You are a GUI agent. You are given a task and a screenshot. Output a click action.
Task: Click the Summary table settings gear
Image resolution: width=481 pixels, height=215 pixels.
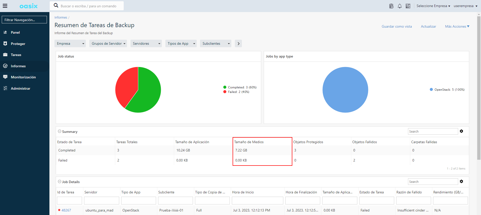pos(461,131)
